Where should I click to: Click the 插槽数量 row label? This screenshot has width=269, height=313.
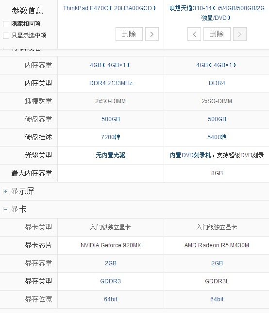point(38,101)
